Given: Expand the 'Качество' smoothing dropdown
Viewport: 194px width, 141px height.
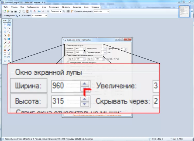Looking at the screenshot, I should tap(39, 16).
